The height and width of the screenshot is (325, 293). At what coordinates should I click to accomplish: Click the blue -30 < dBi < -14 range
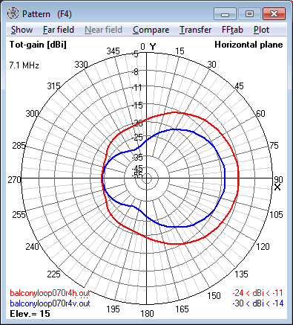257,303
